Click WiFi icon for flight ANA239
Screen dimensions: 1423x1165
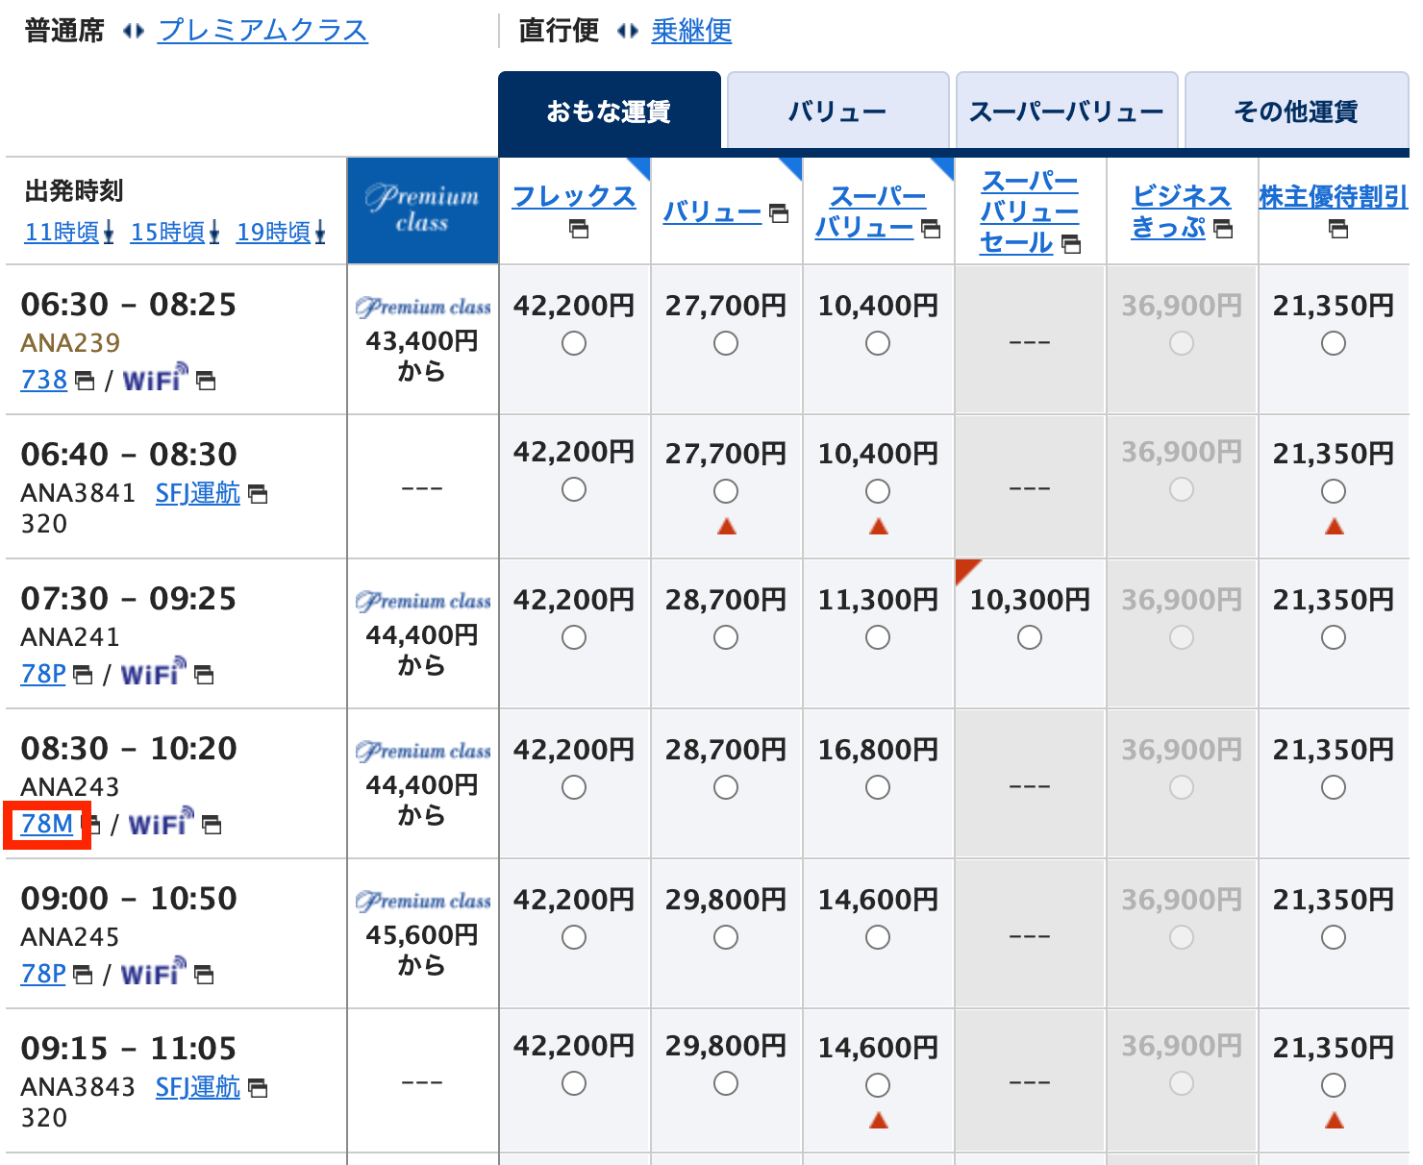point(155,379)
